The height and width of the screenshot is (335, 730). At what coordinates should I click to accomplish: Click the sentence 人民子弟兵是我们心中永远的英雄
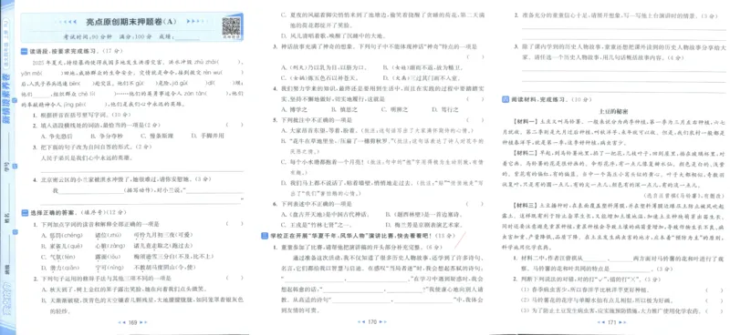pos(87,158)
